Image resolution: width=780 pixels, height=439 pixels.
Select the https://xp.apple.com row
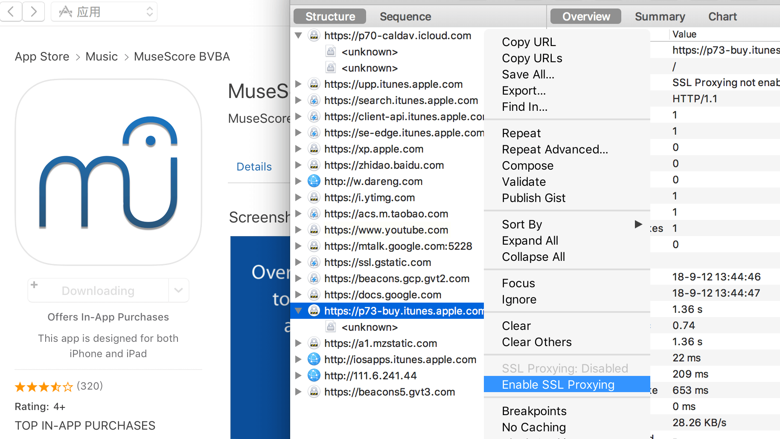pyautogui.click(x=387, y=149)
